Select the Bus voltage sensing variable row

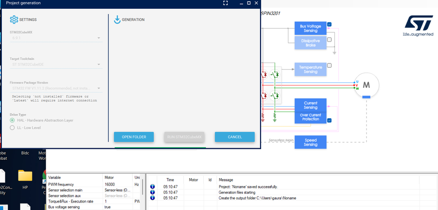94,207
